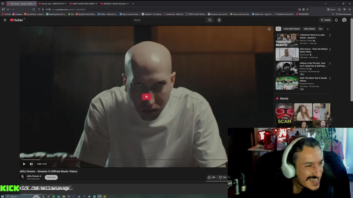The height and width of the screenshot is (198, 353).
Task: Open options for 2025 Worst Year video
Action: (330, 78)
